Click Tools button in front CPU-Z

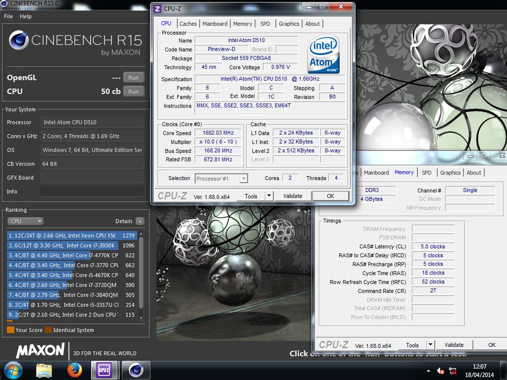251,196
